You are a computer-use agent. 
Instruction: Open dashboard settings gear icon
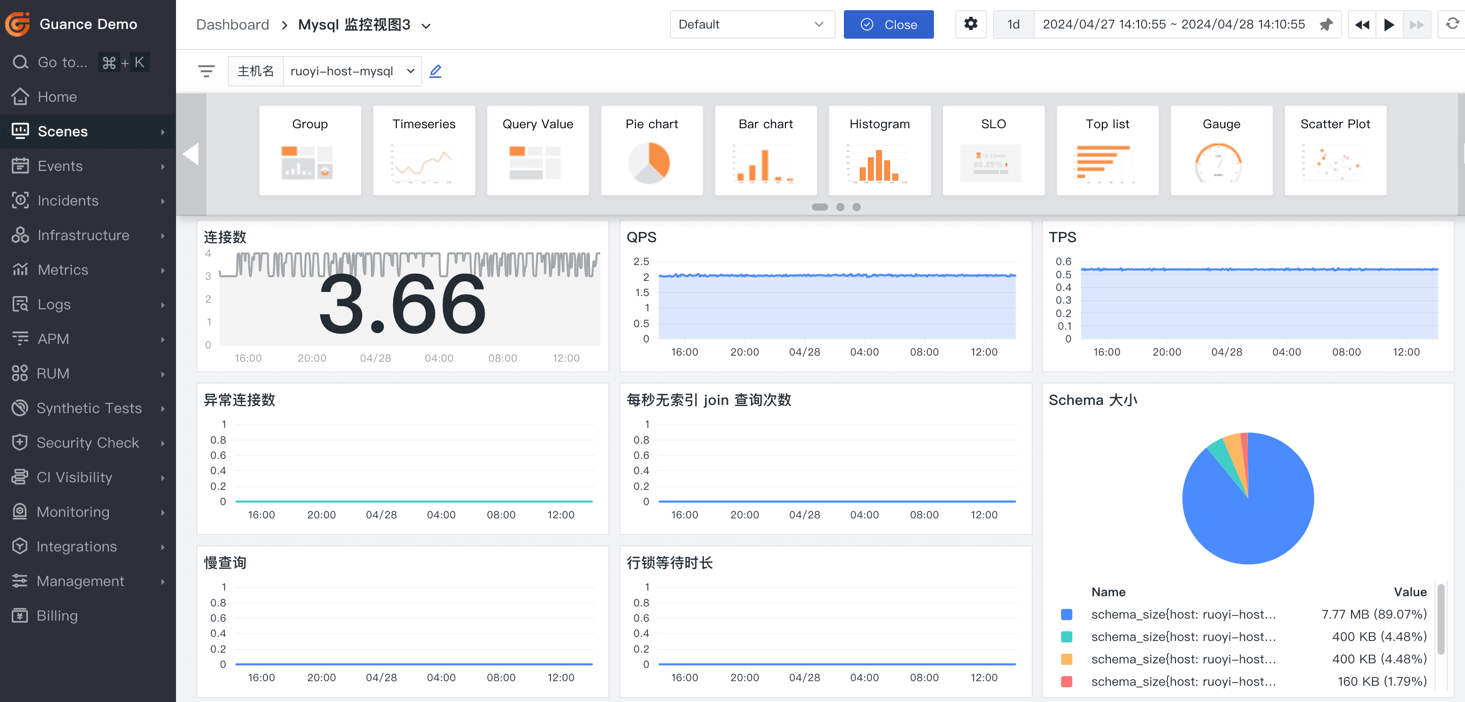pos(970,24)
